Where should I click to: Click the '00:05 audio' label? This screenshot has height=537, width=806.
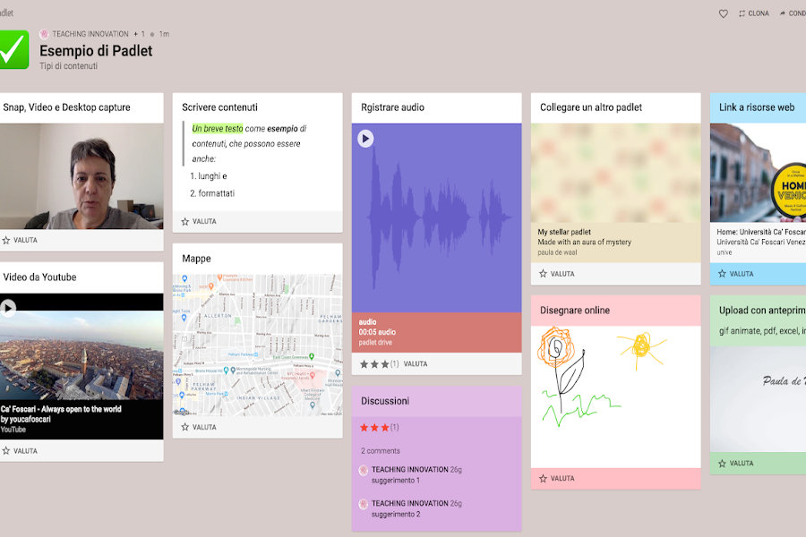point(377,332)
